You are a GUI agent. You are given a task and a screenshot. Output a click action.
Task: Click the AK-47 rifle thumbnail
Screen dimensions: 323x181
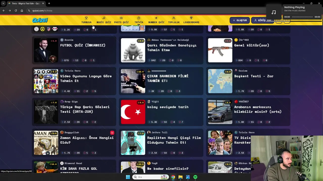220,50
